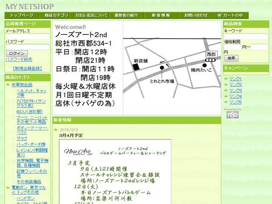Click the leaf bullet beside 電動ガン category

(x=8, y=187)
